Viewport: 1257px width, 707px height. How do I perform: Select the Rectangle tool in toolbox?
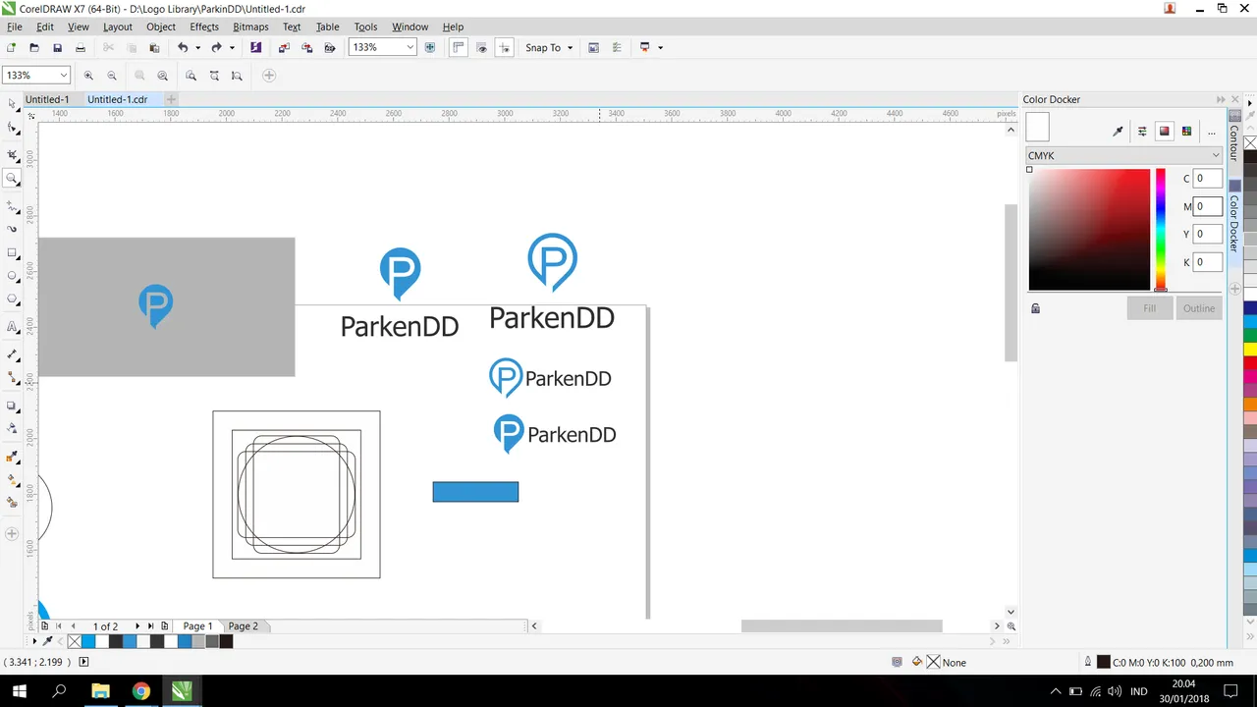coord(12,253)
